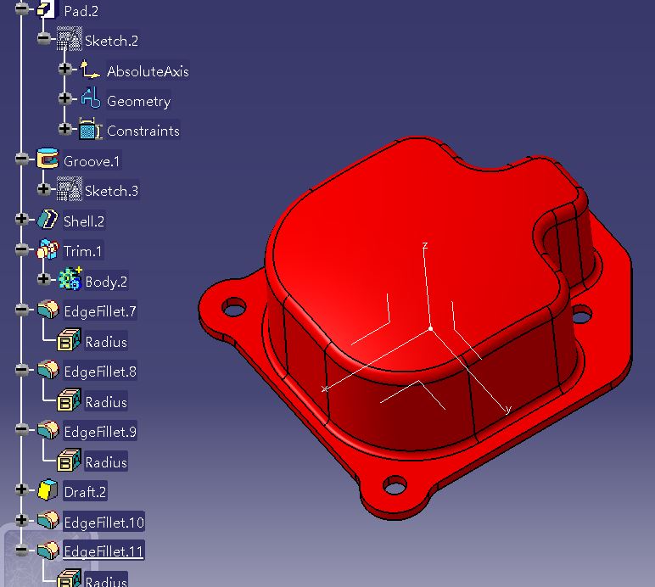
Task: Collapse the EdgeFillet.9 node
Action: [22, 429]
